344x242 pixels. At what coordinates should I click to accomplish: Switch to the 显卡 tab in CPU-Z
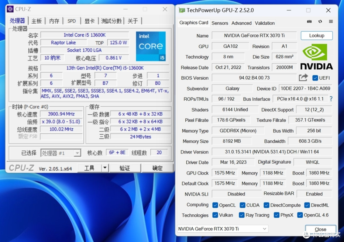click(90, 21)
